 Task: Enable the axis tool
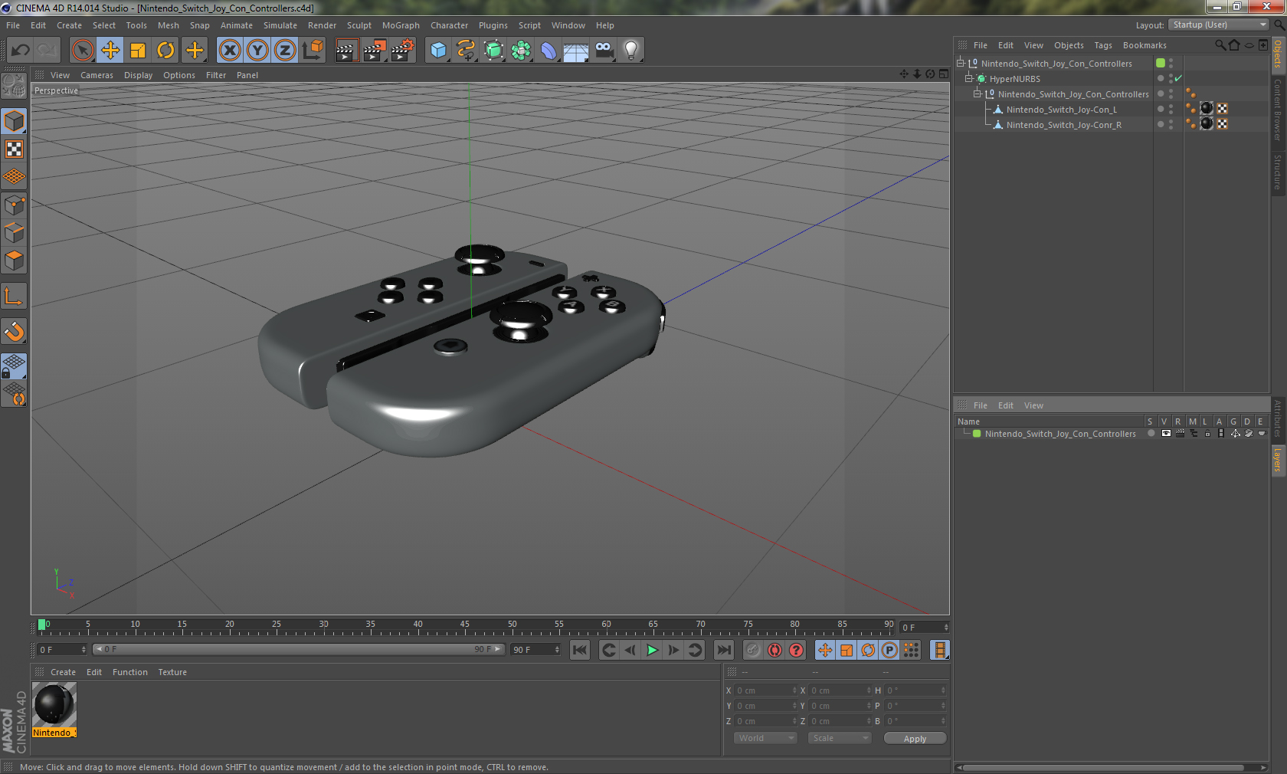[x=14, y=296]
